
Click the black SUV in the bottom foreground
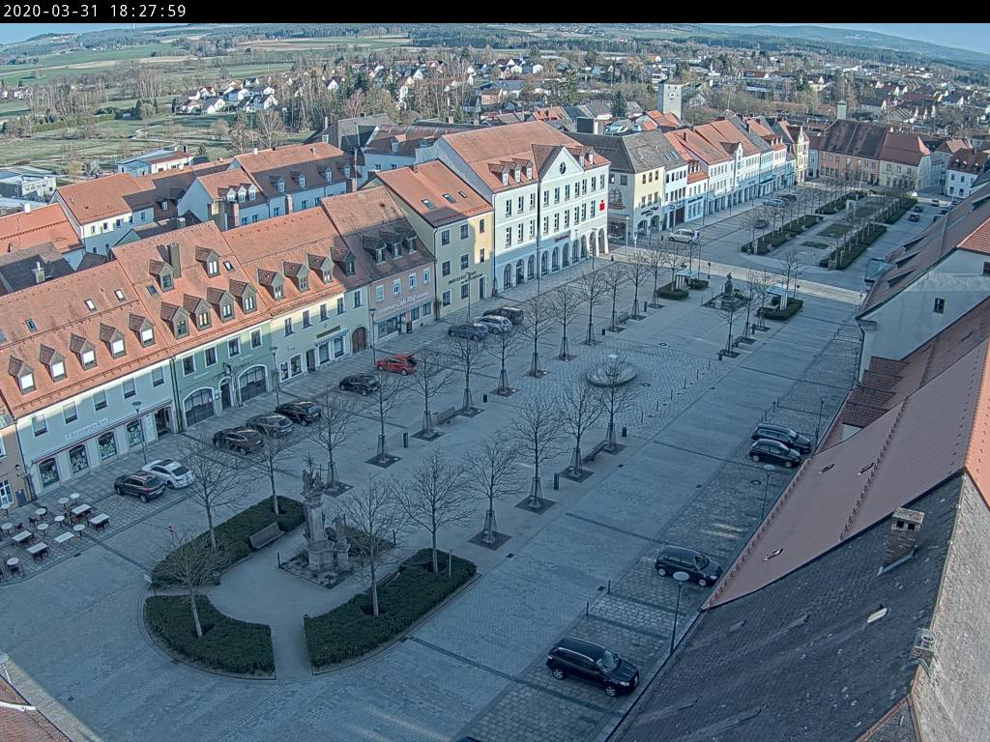(592, 665)
